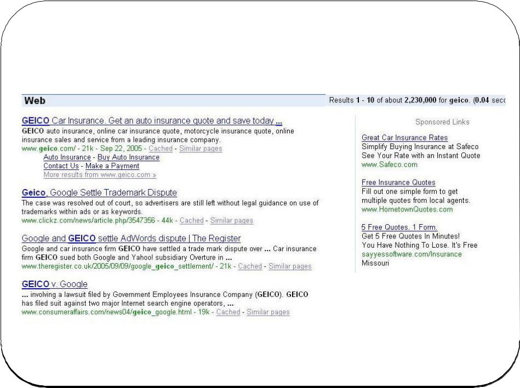Open the GEICO Car Insurance result title
This screenshot has height=388, width=520.
click(152, 121)
